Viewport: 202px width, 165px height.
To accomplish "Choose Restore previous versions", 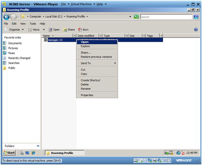I will tap(97, 57).
